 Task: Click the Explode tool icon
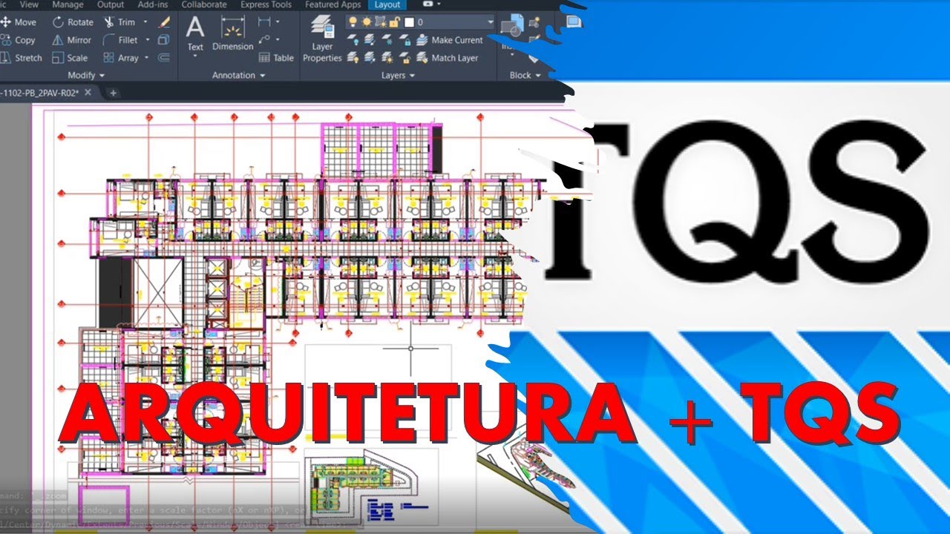point(165,40)
